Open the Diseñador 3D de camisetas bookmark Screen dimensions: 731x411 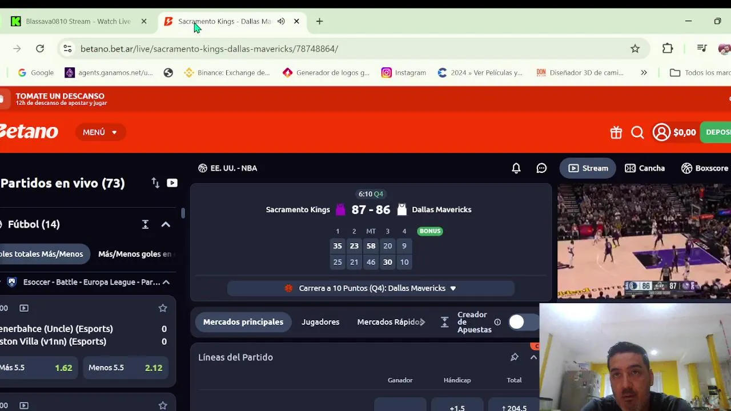coord(580,72)
